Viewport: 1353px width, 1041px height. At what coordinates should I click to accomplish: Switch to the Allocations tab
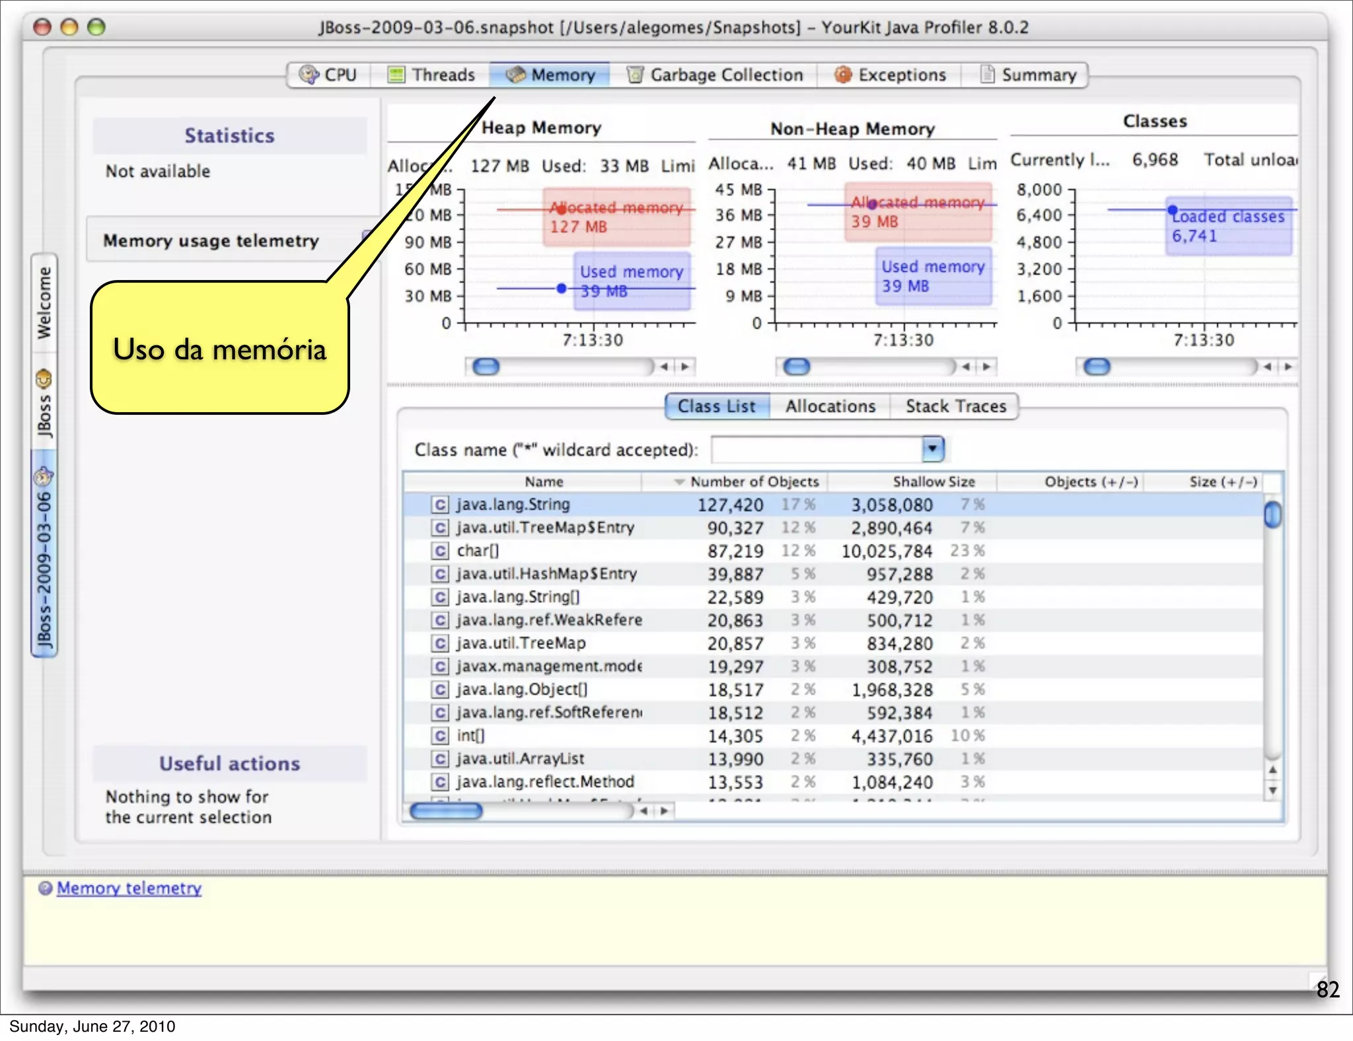pos(830,406)
